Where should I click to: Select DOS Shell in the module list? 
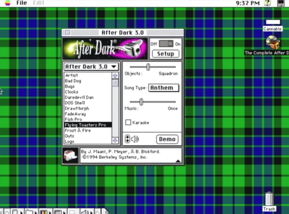(88, 103)
